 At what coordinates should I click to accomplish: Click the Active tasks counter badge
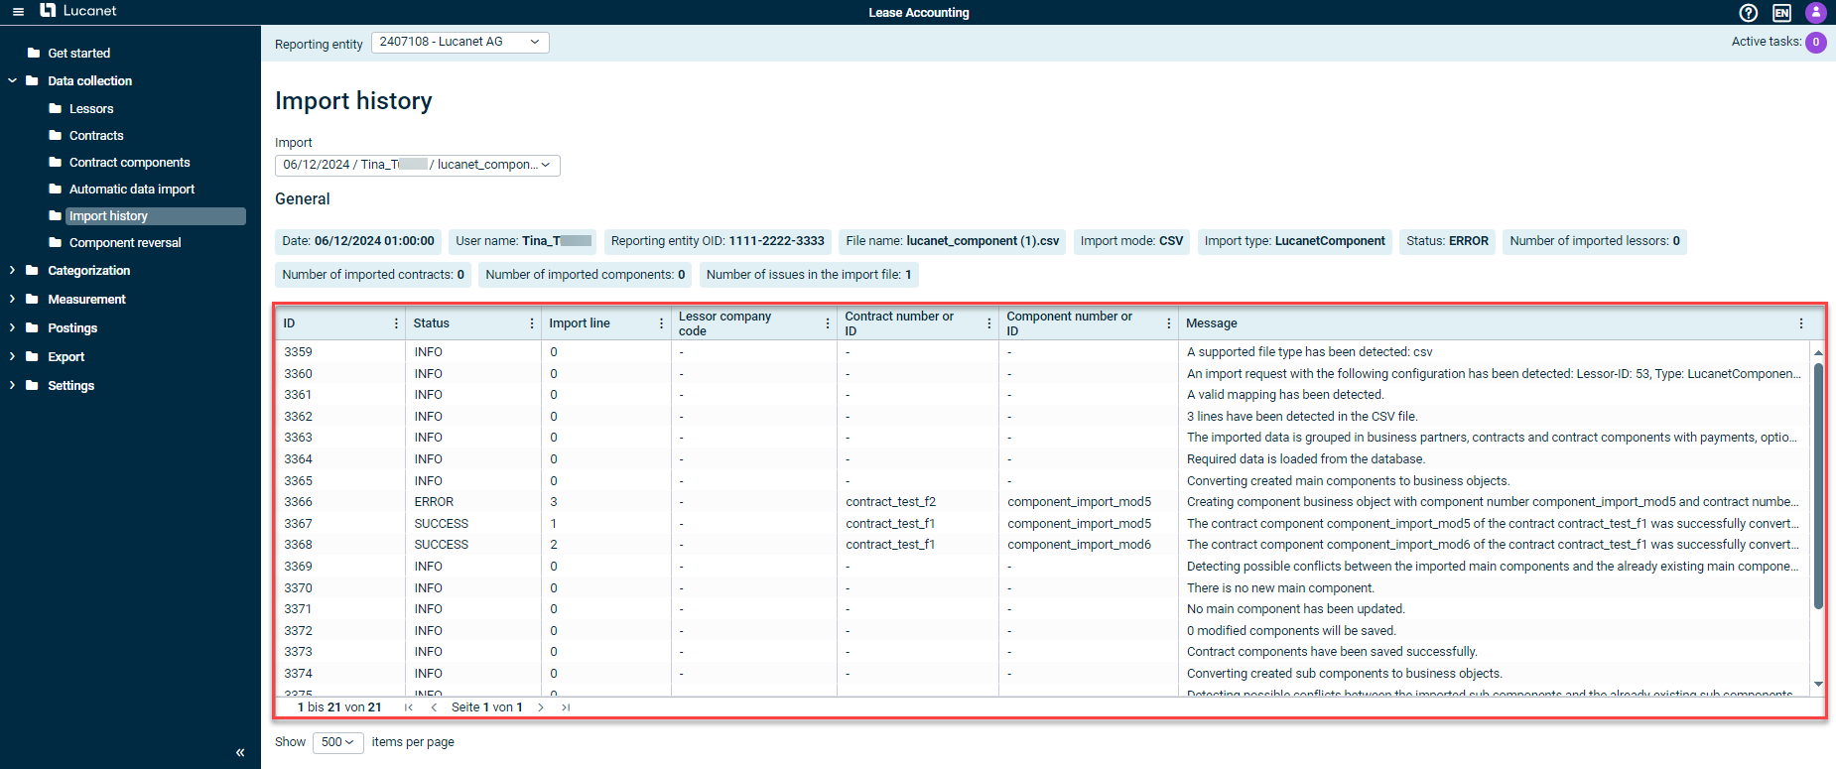[1816, 42]
